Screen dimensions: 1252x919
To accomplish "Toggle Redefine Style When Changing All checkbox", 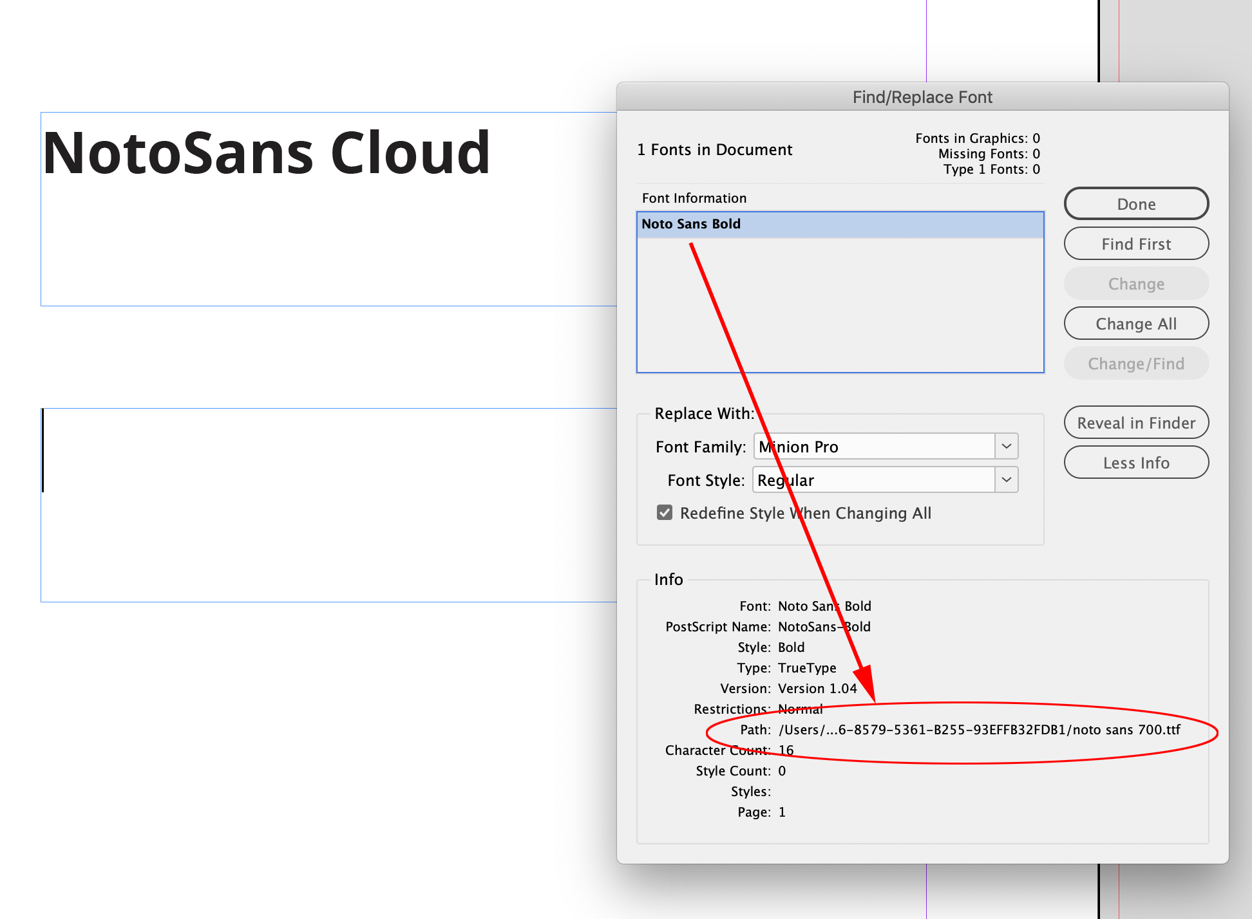I will pos(665,513).
